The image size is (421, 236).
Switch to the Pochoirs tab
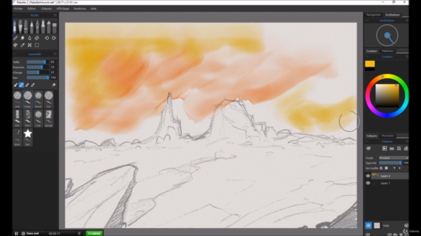[x=387, y=136]
